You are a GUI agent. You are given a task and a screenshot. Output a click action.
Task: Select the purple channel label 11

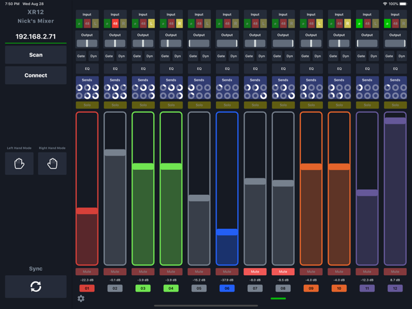[x=367, y=288]
